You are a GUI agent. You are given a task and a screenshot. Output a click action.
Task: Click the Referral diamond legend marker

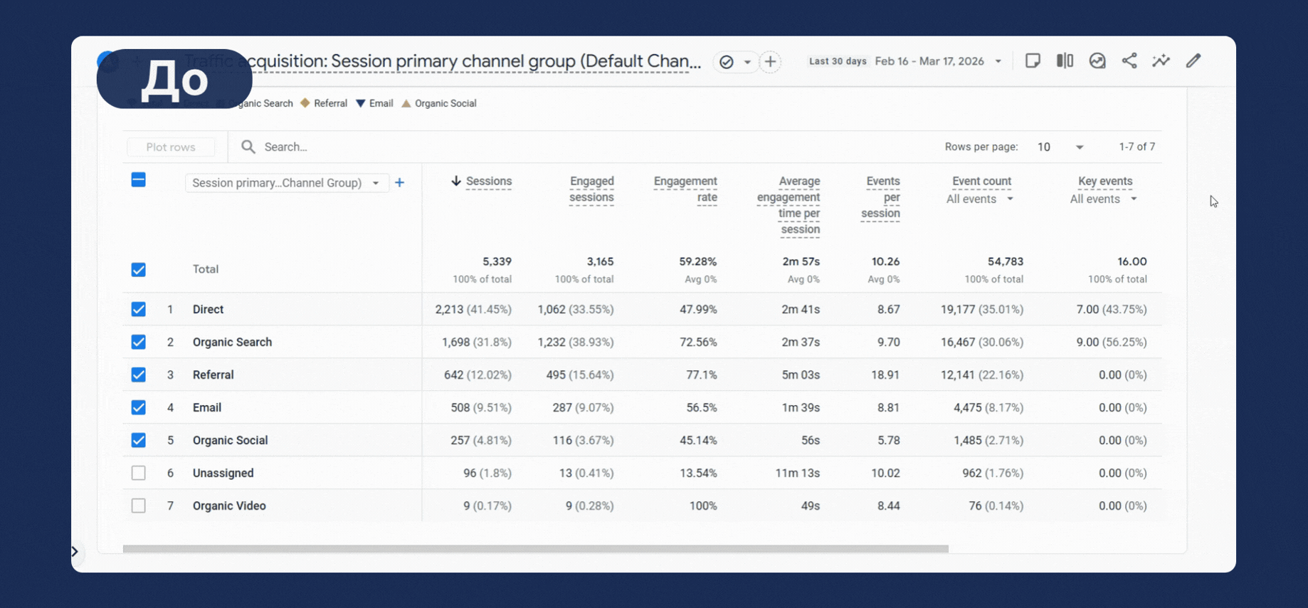click(x=305, y=103)
